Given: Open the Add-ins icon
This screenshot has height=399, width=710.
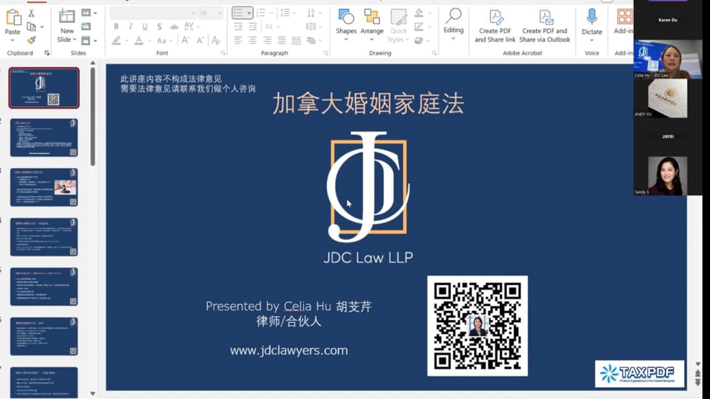Looking at the screenshot, I should 624,17.
